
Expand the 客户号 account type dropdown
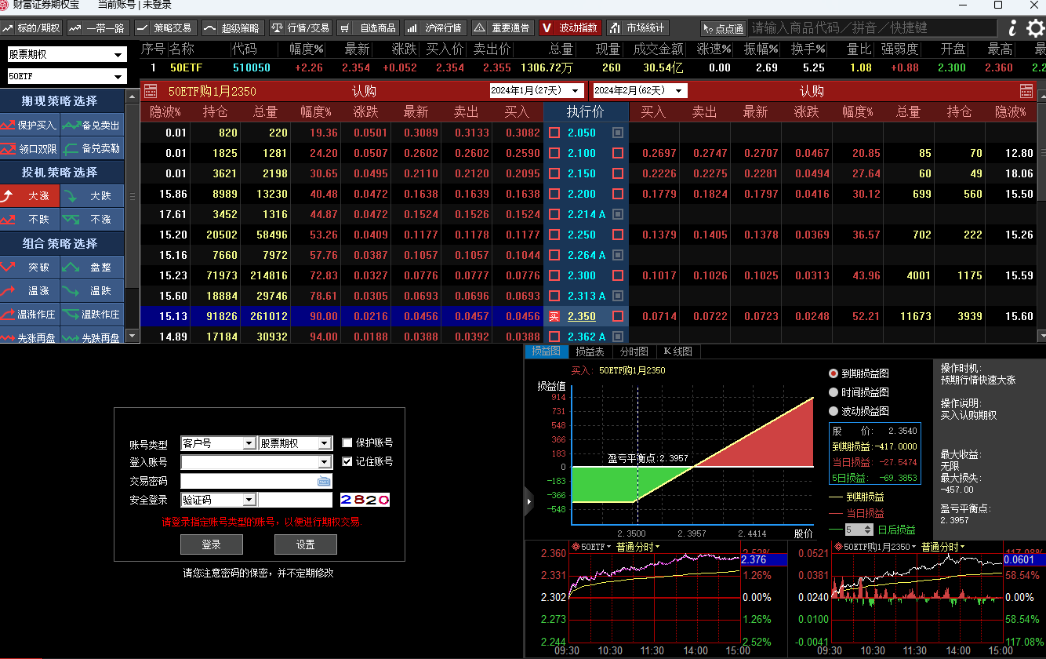(218, 443)
